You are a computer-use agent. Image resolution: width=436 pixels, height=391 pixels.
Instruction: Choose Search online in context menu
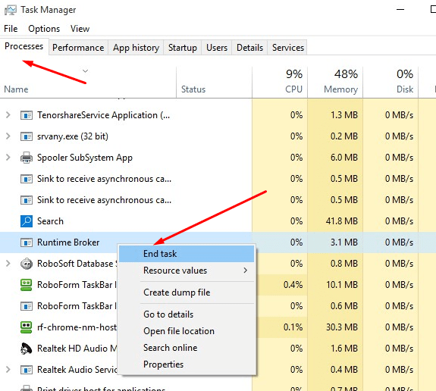point(187,348)
